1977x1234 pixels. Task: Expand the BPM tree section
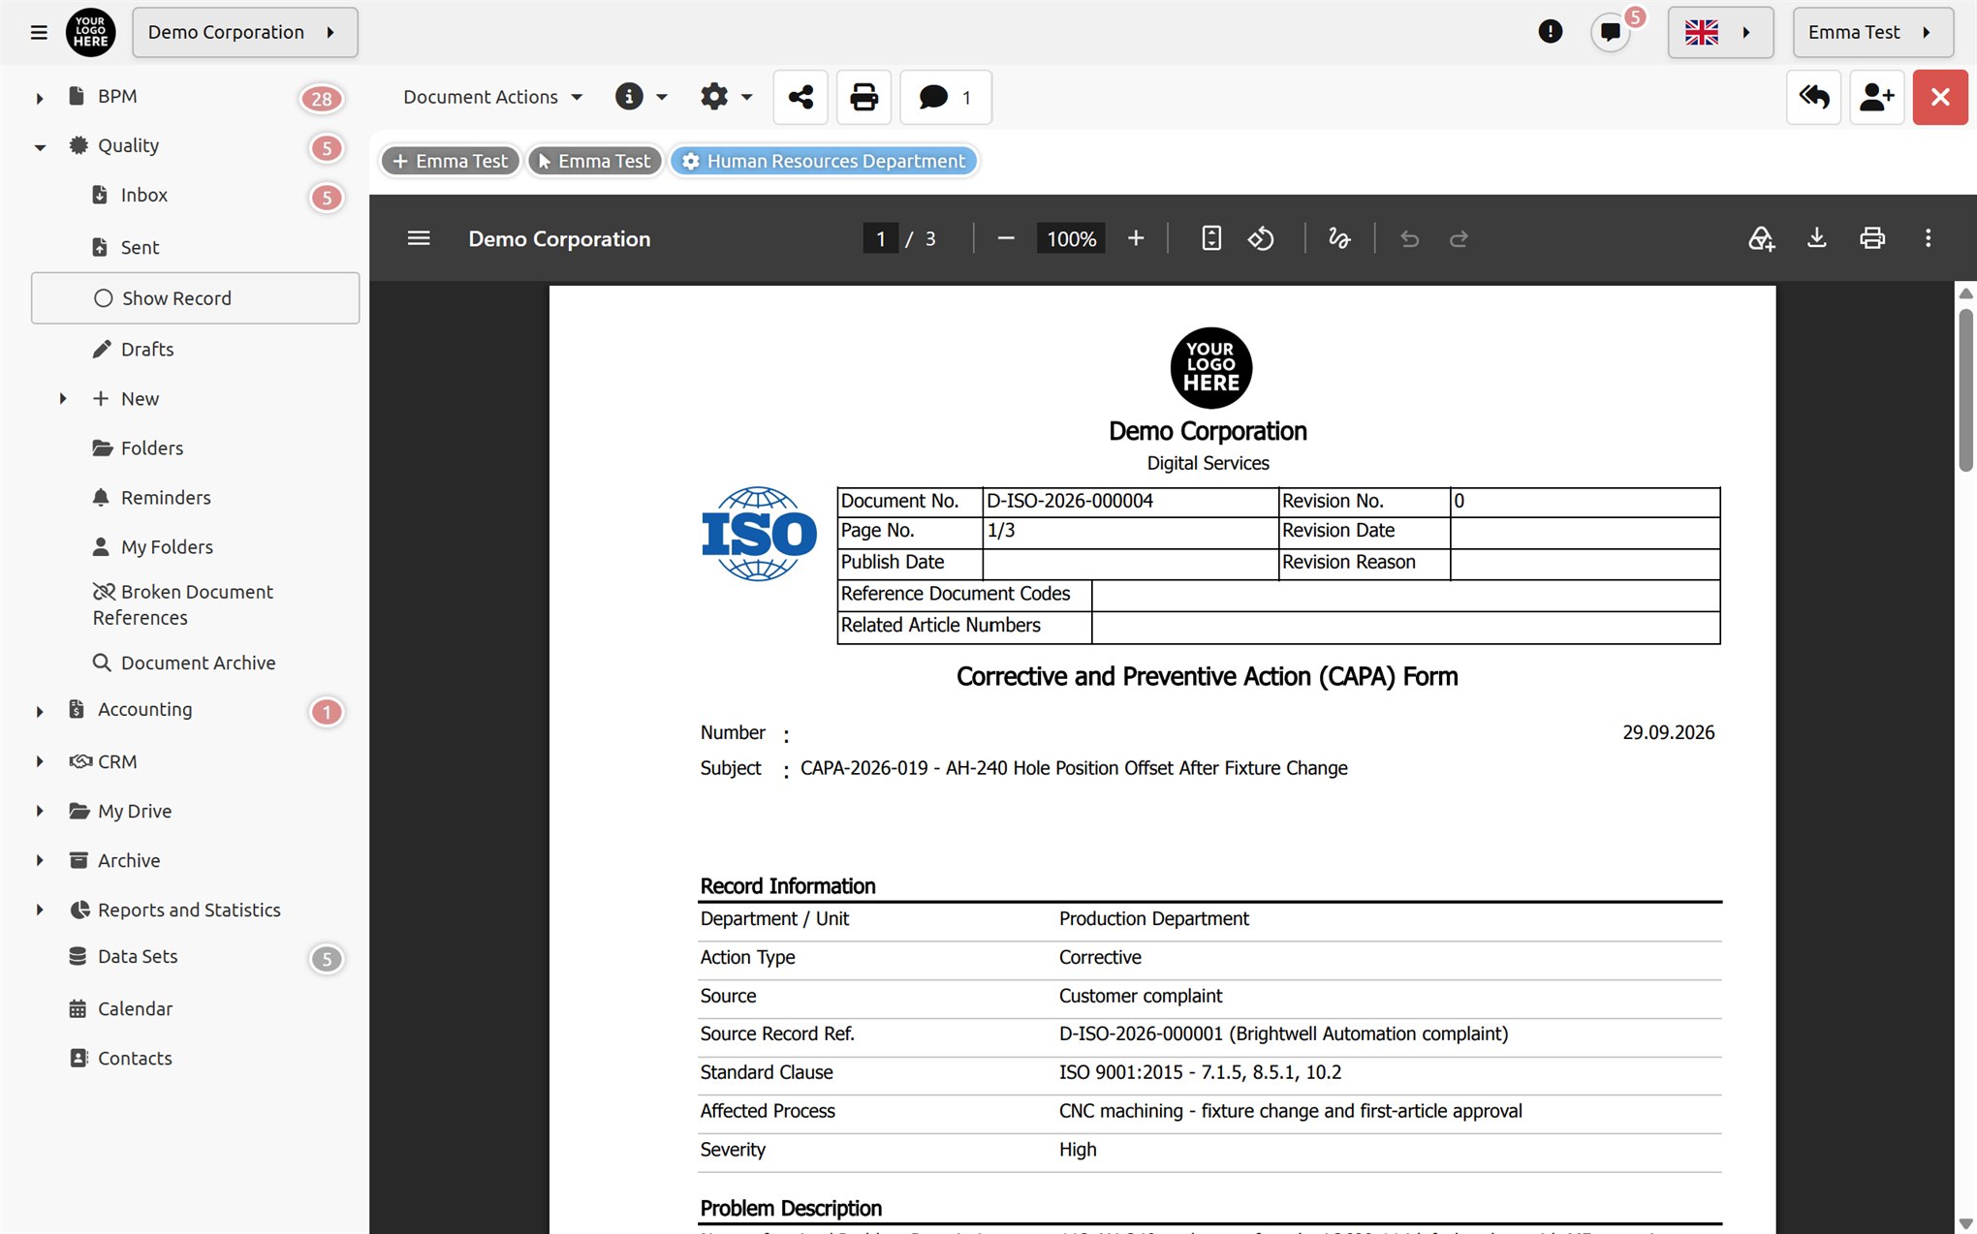40,98
